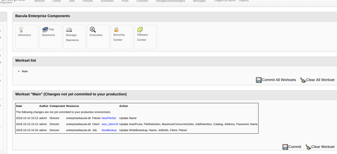Click the Commit floppy disk icon
This screenshot has height=154, width=337.
click(285, 147)
